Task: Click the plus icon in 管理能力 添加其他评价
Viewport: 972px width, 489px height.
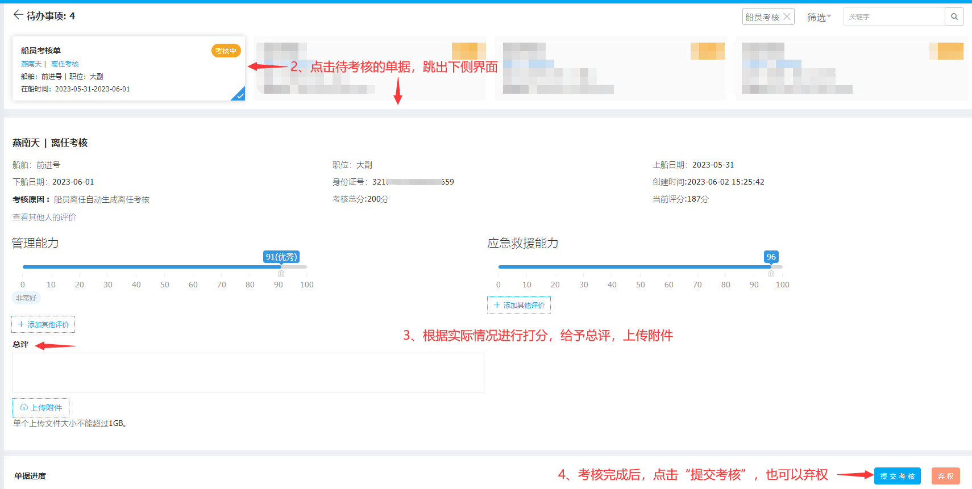Action: point(21,324)
